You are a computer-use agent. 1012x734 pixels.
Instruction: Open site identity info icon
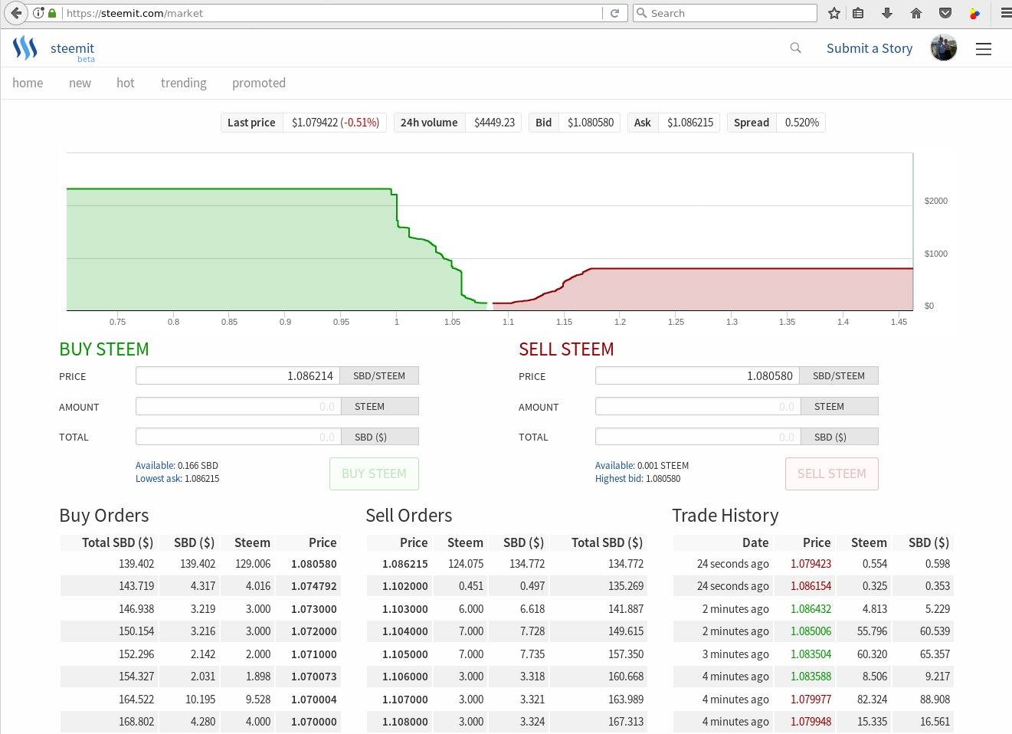(x=38, y=13)
